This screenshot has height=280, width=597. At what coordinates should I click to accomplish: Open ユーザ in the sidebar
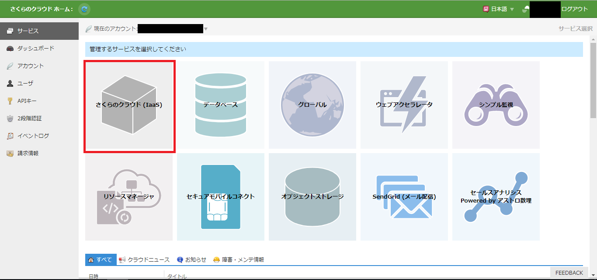tap(39, 84)
